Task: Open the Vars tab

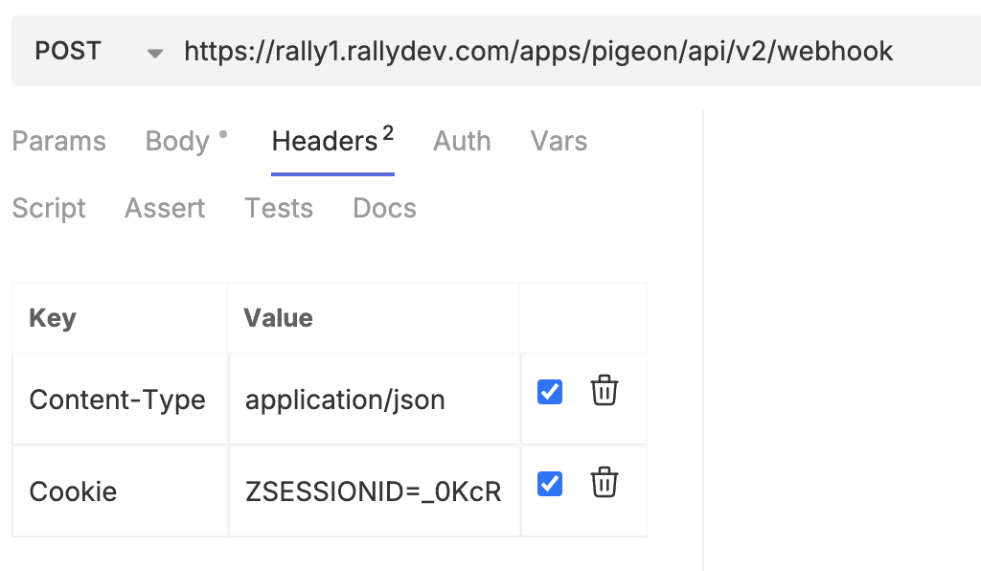Action: [559, 141]
